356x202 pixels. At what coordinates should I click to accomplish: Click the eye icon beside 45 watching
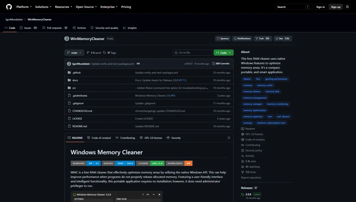[x=242, y=167]
